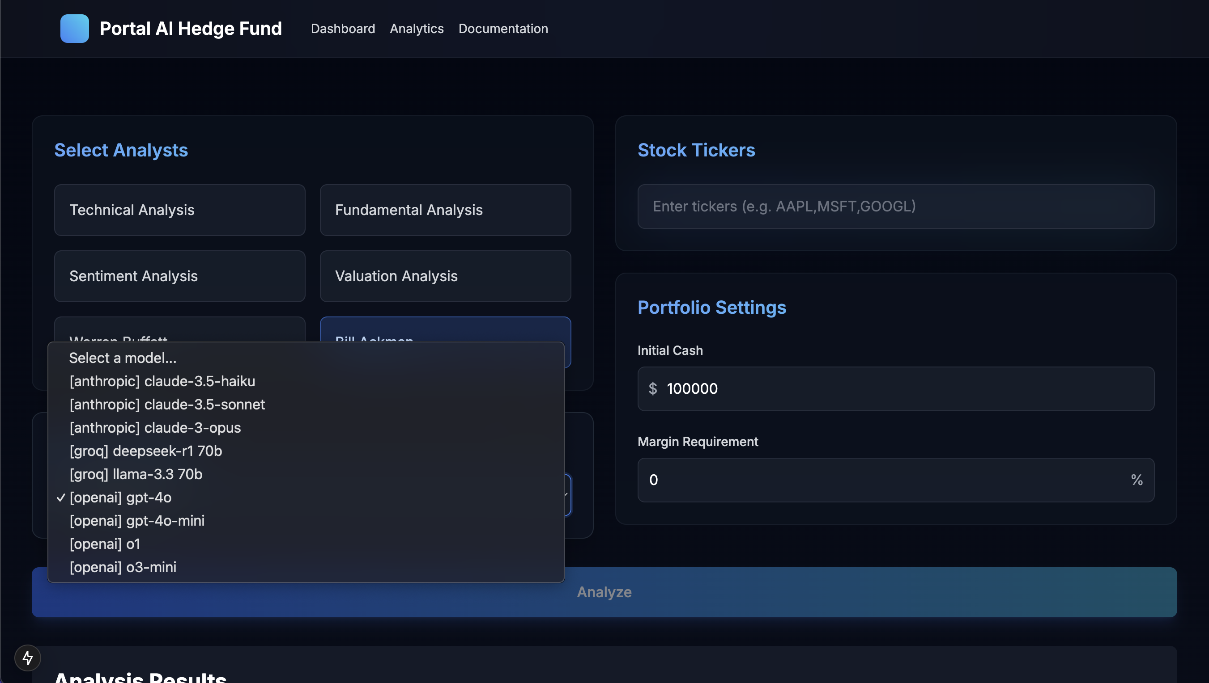This screenshot has height=683, width=1209.
Task: Open the Dashboard nav link
Action: tap(343, 29)
